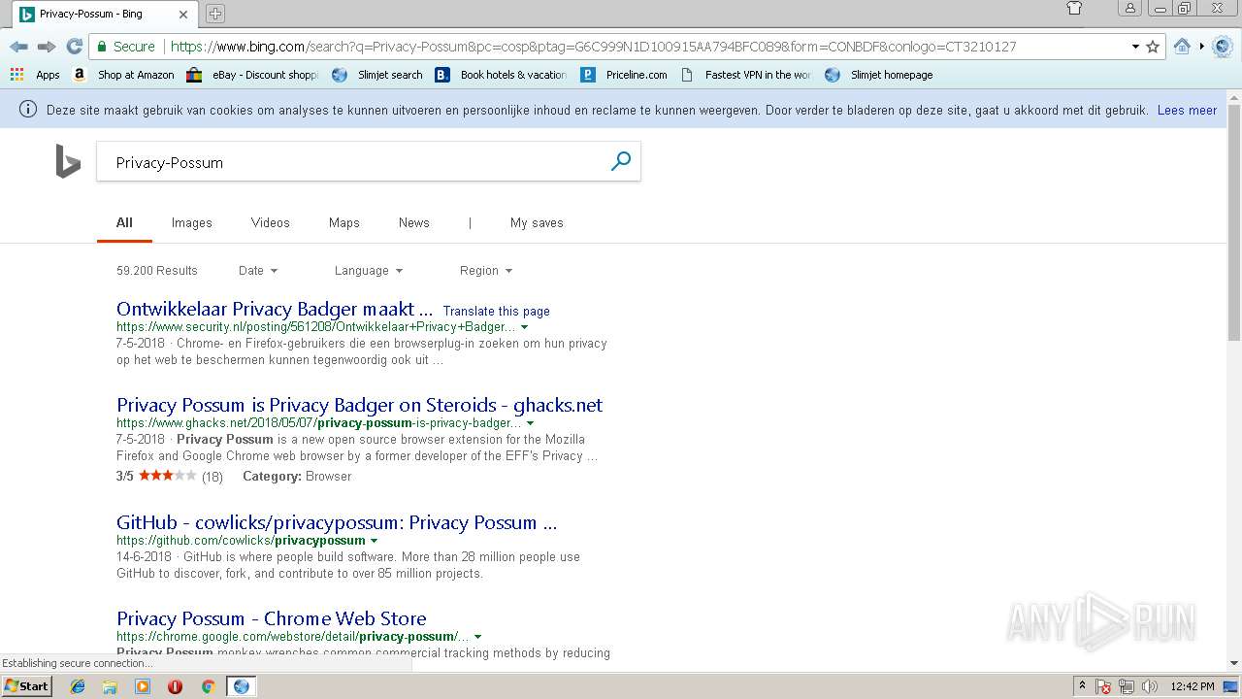This screenshot has width=1242, height=699.
Task: Reload the page with the refresh icon
Action: 74,47
